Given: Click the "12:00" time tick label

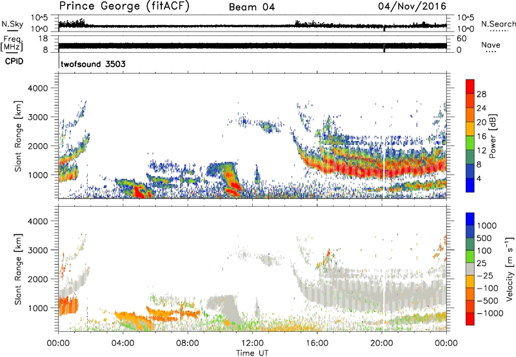Looking at the screenshot, I should pyautogui.click(x=252, y=343).
